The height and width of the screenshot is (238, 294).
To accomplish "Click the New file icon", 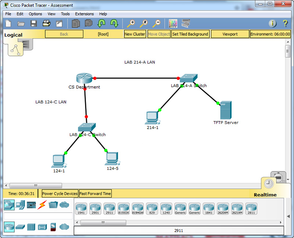I will pyautogui.click(x=8, y=24).
